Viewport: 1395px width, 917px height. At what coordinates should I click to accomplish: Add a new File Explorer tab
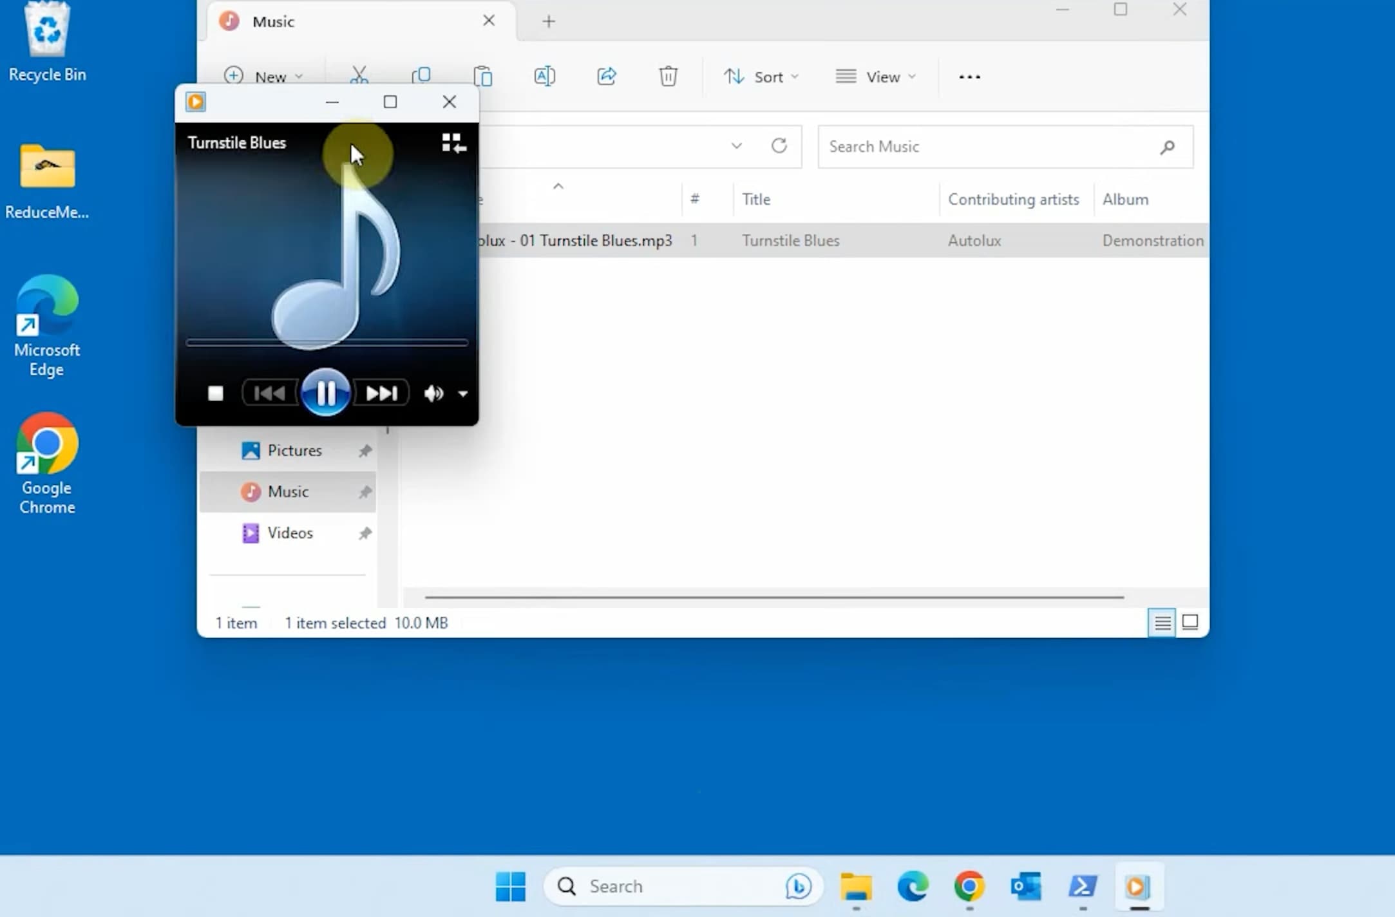pyautogui.click(x=549, y=21)
